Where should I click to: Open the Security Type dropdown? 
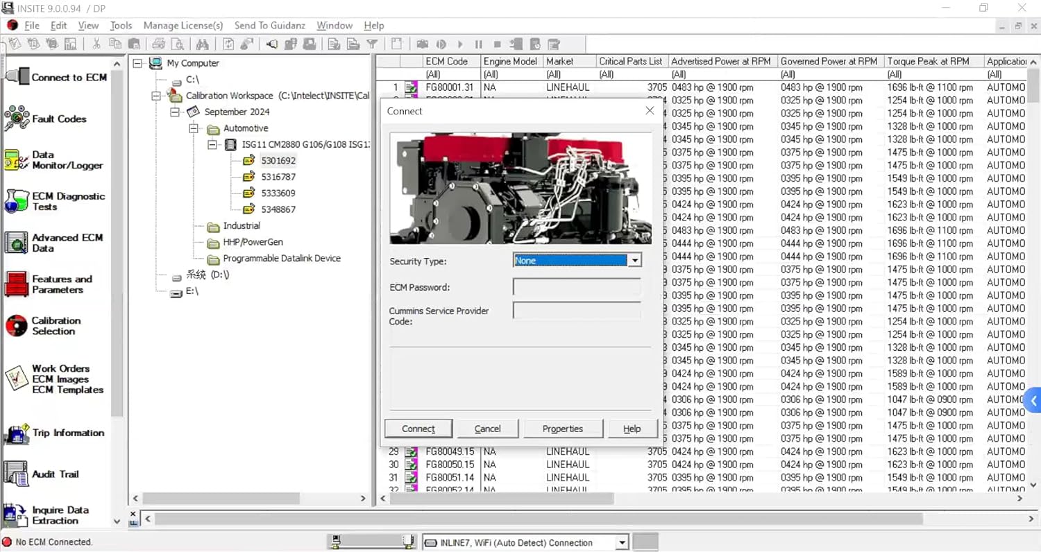coord(634,260)
